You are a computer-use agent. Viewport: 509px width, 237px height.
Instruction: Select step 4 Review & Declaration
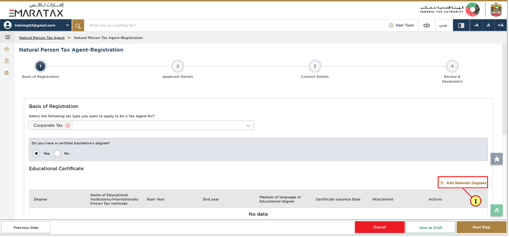click(x=452, y=67)
